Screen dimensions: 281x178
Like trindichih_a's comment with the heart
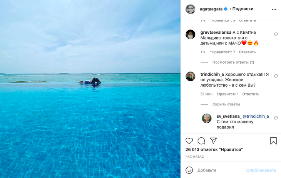pos(276,76)
